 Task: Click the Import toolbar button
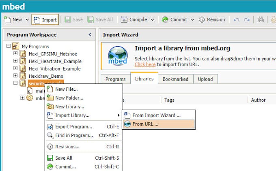(45, 20)
